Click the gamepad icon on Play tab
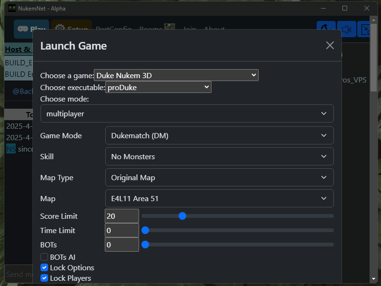The image size is (381, 286). 23,29
